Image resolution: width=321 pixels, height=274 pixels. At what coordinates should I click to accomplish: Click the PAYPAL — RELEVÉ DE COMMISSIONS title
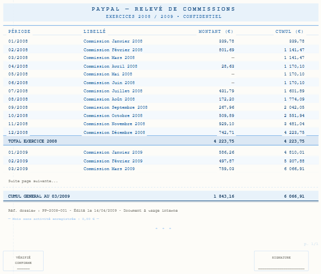[163, 9]
